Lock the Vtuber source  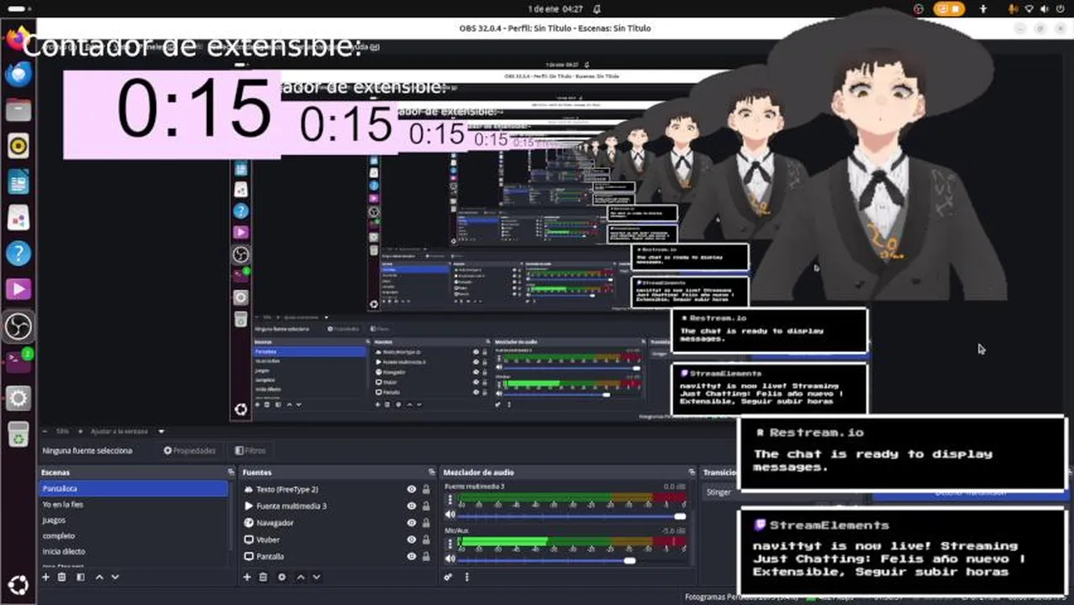(426, 539)
